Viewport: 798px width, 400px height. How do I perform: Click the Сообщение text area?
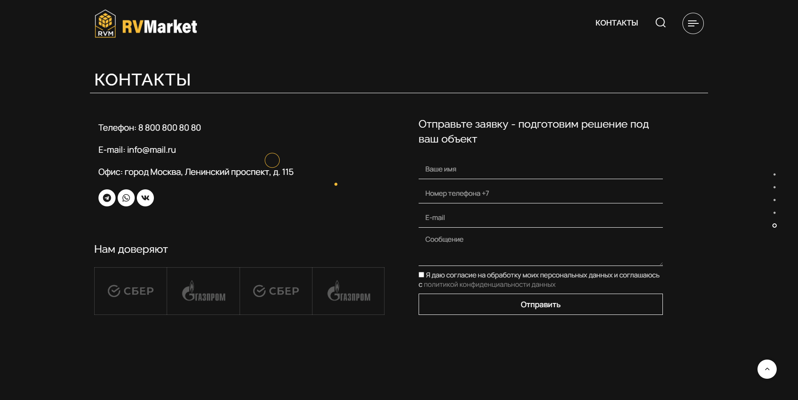point(540,247)
